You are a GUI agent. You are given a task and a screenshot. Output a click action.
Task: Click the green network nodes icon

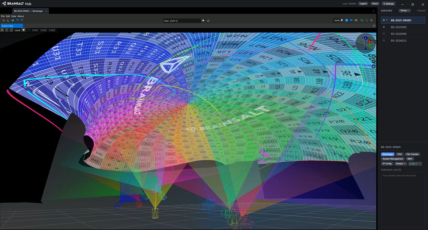click(x=362, y=20)
